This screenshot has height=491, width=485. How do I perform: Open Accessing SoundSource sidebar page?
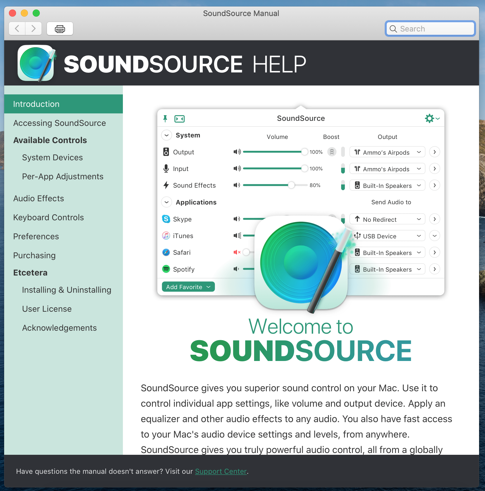click(x=60, y=123)
